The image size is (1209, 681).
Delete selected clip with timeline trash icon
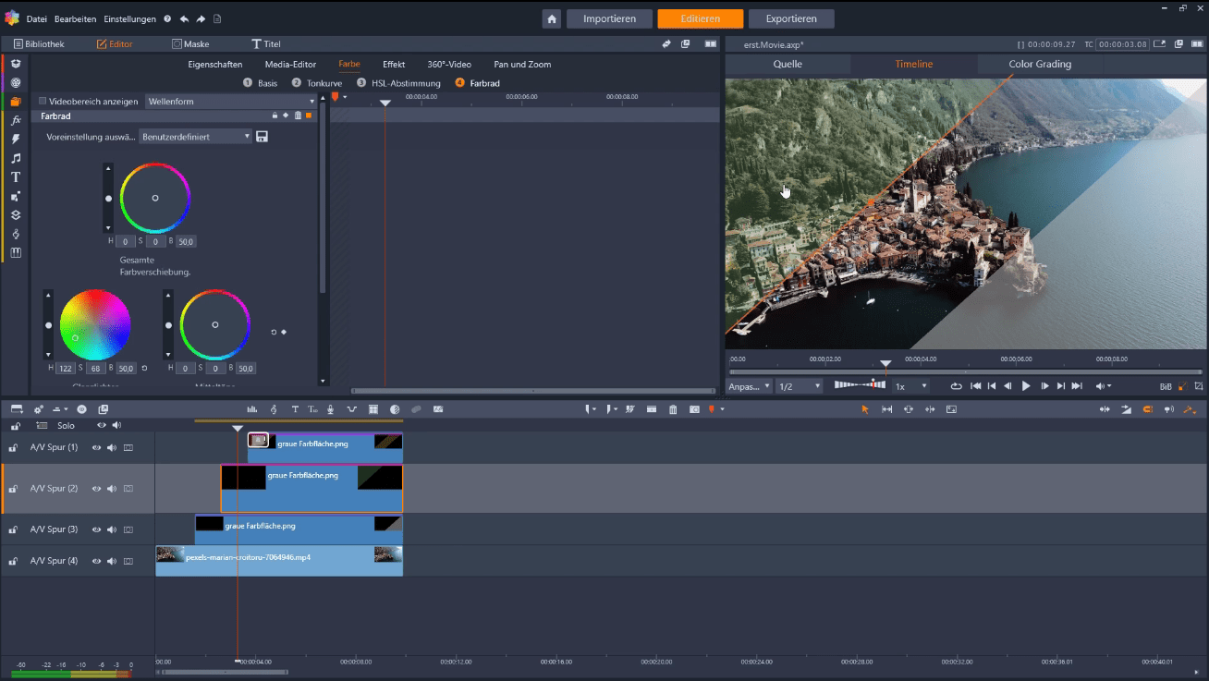click(673, 409)
